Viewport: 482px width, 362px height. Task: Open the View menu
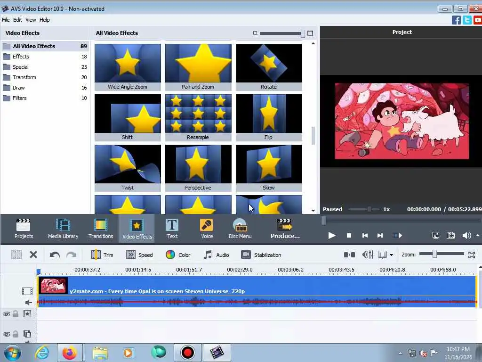tap(31, 20)
